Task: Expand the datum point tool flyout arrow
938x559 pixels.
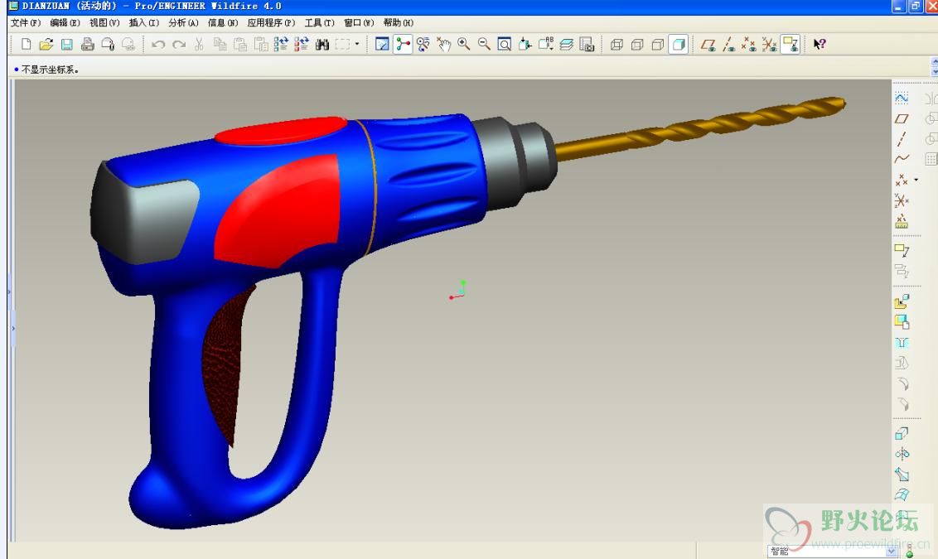Action: coord(916,180)
